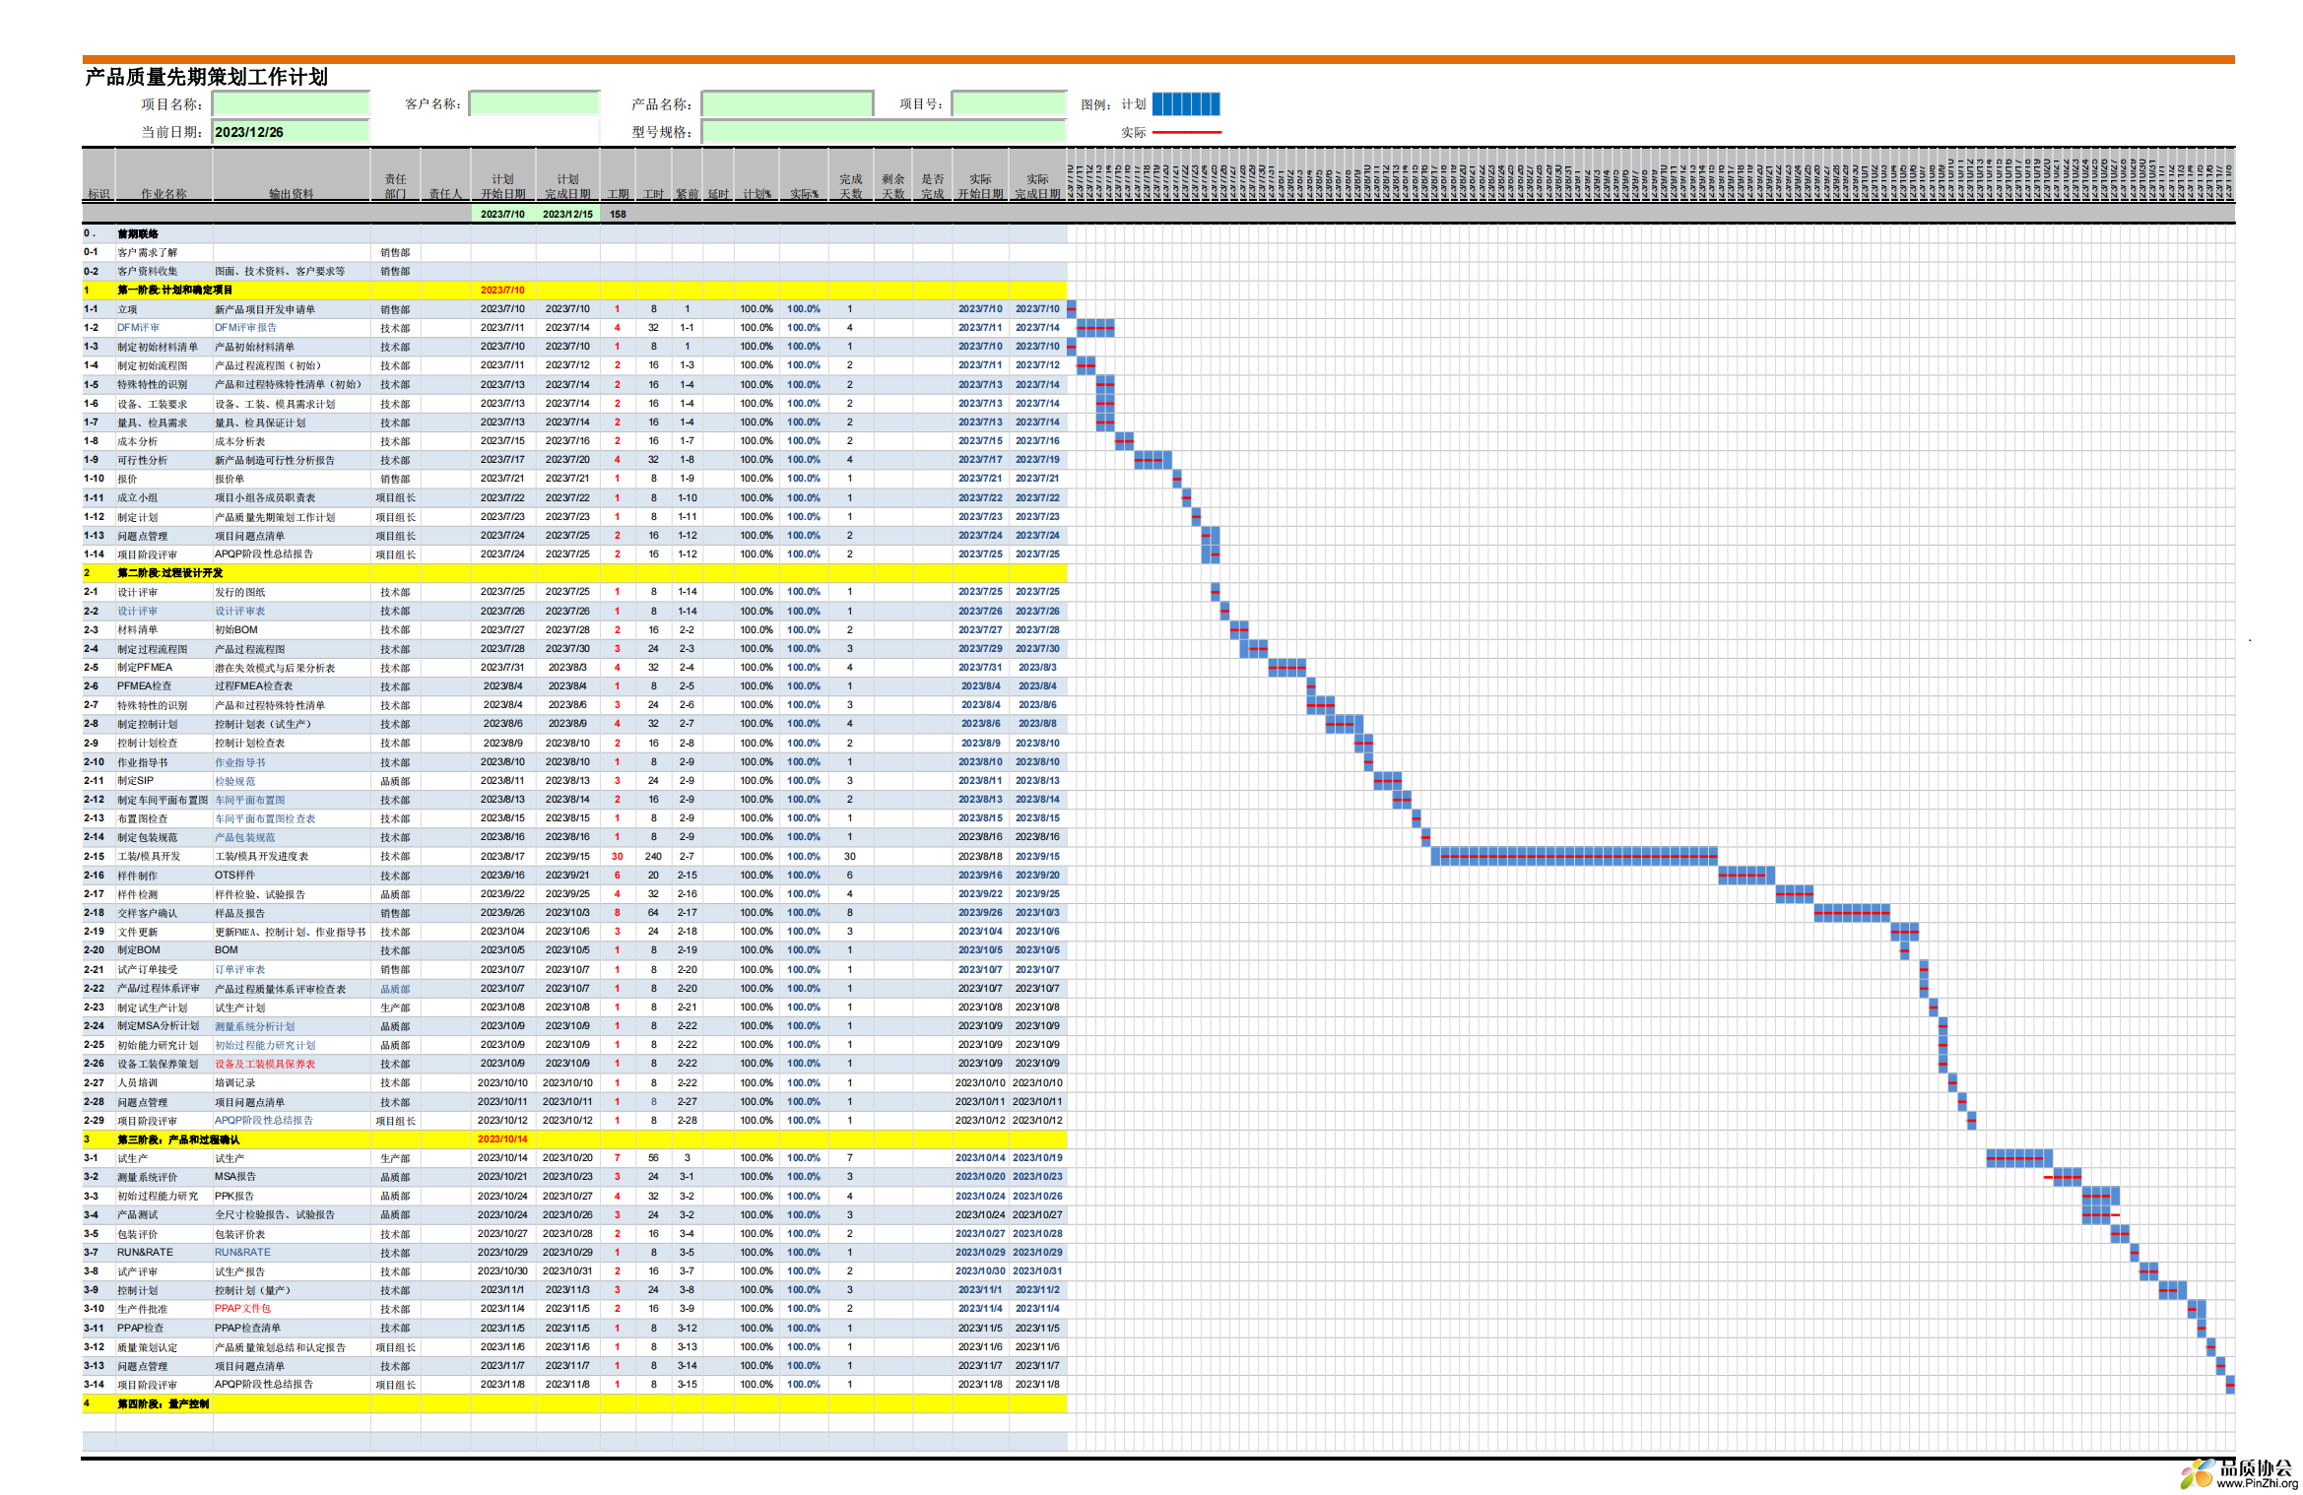Click the DFM评审 task name
Screen dimensions: 2303x1495
tap(138, 328)
